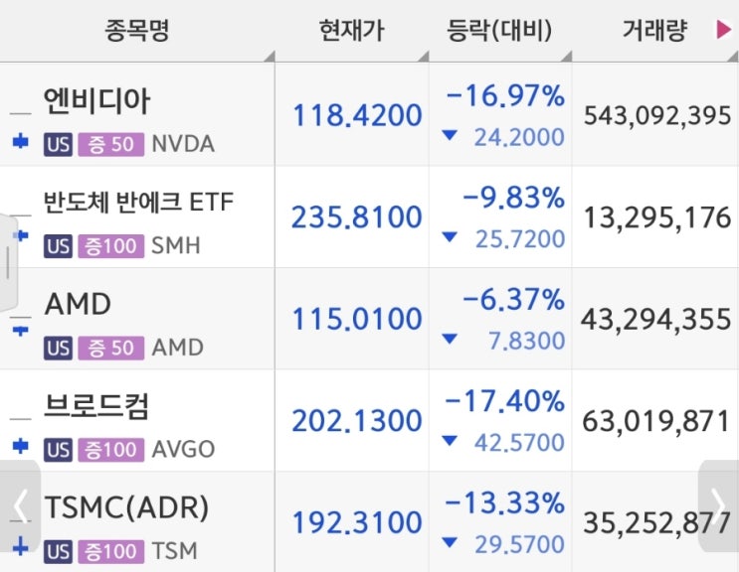Sort by 현재가 column header

tap(351, 31)
